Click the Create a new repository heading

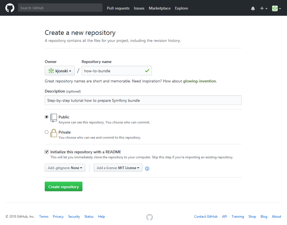[80, 33]
